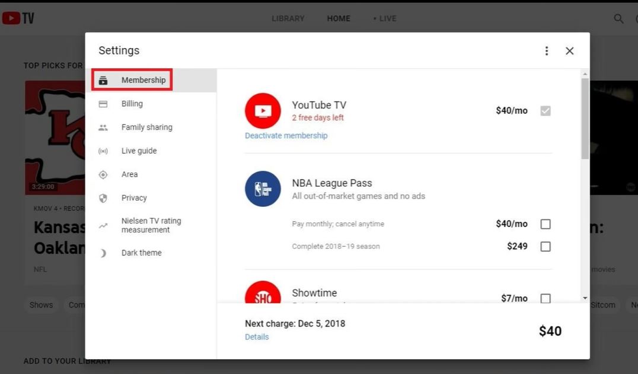Click the scrollbar down arrow
The height and width of the screenshot is (374, 638).
click(585, 298)
